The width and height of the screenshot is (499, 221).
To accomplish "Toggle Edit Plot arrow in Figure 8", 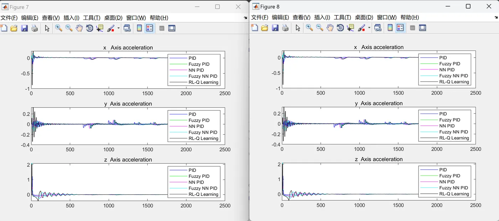I will pos(298,28).
